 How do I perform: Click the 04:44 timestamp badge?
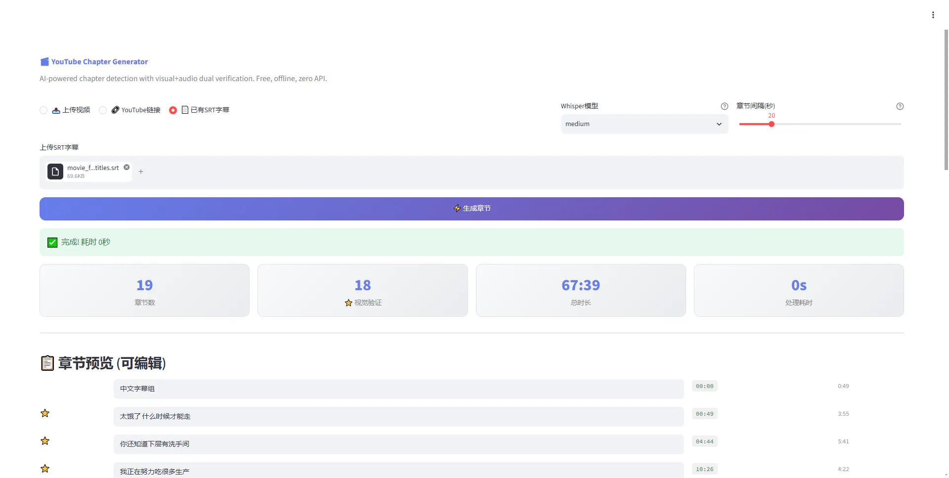pos(705,441)
